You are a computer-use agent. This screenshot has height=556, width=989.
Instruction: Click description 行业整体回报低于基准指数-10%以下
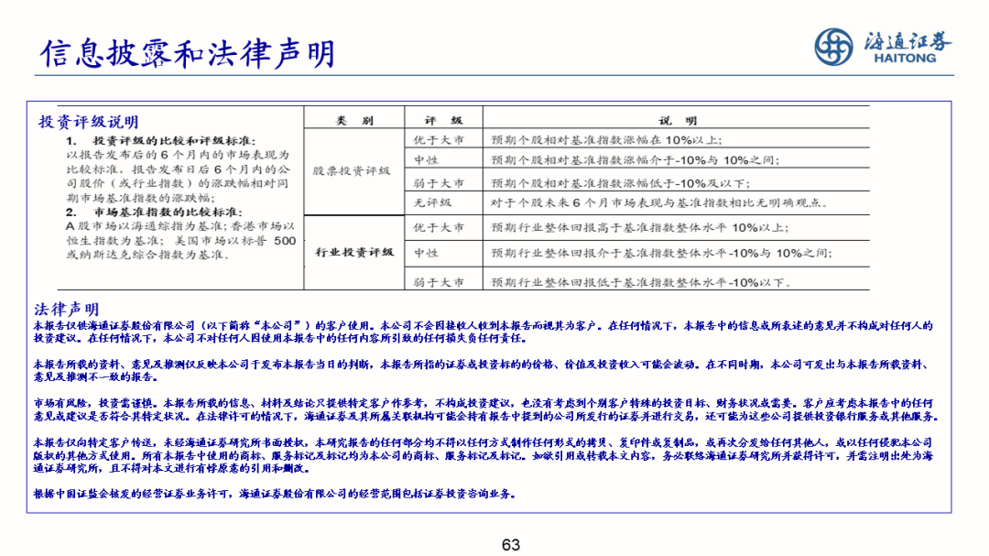641,283
